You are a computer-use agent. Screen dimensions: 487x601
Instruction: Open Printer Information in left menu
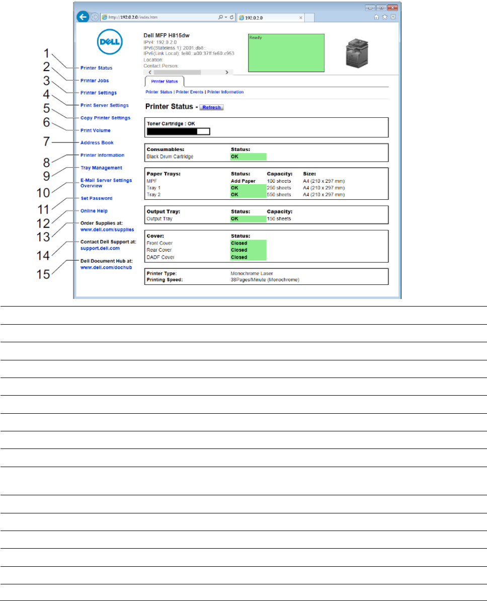click(102, 155)
